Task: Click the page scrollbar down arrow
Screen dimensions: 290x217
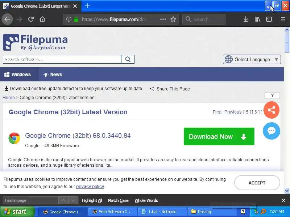Action: [287, 191]
